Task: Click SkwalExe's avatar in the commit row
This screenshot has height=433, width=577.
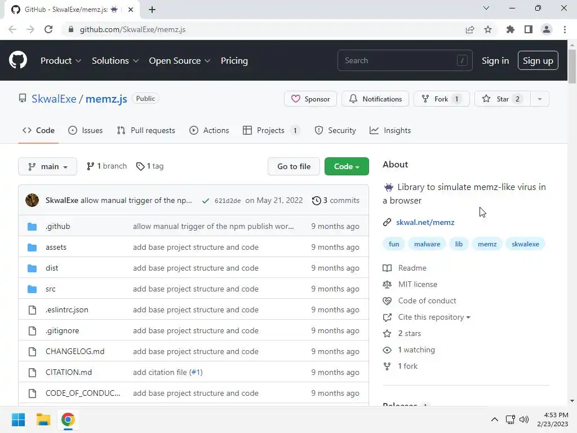Action: (x=32, y=200)
